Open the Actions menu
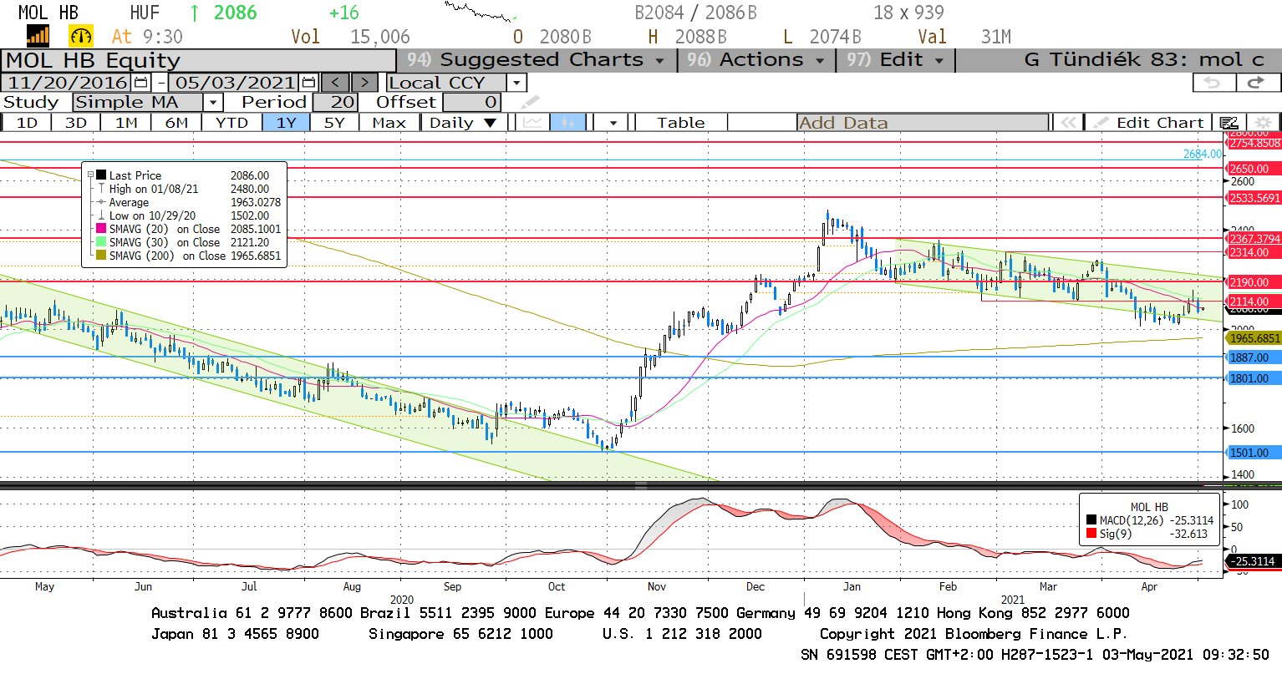 coord(755,60)
